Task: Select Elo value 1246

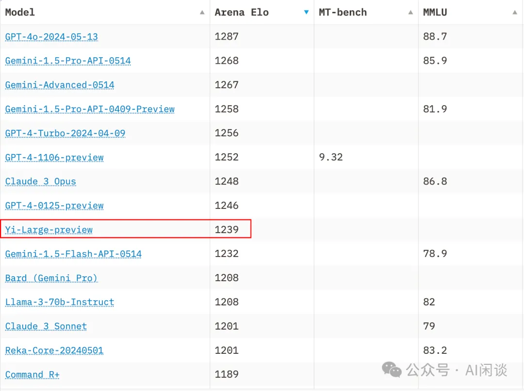Action: click(x=227, y=205)
